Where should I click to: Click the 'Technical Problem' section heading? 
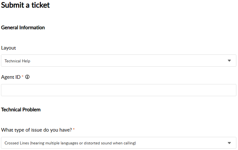click(21, 110)
